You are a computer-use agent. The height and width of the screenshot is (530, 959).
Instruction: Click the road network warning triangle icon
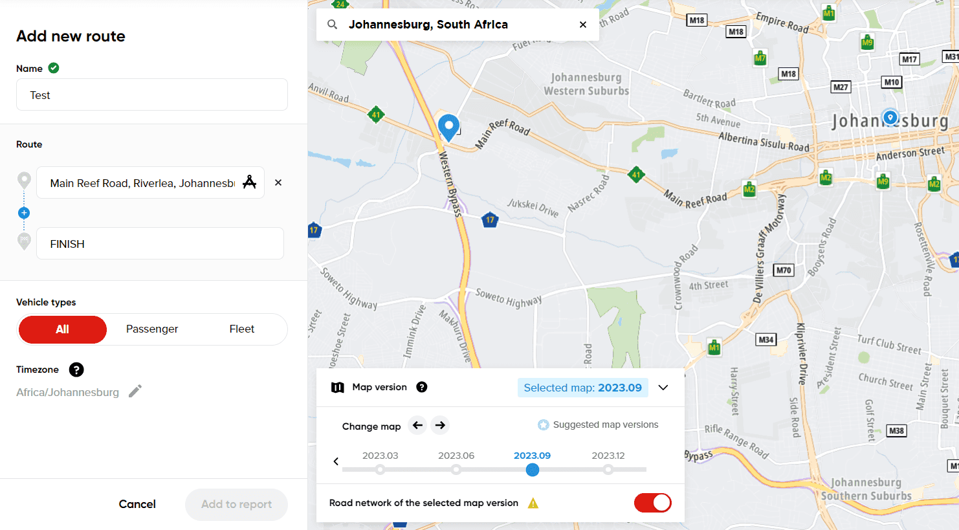pos(533,503)
